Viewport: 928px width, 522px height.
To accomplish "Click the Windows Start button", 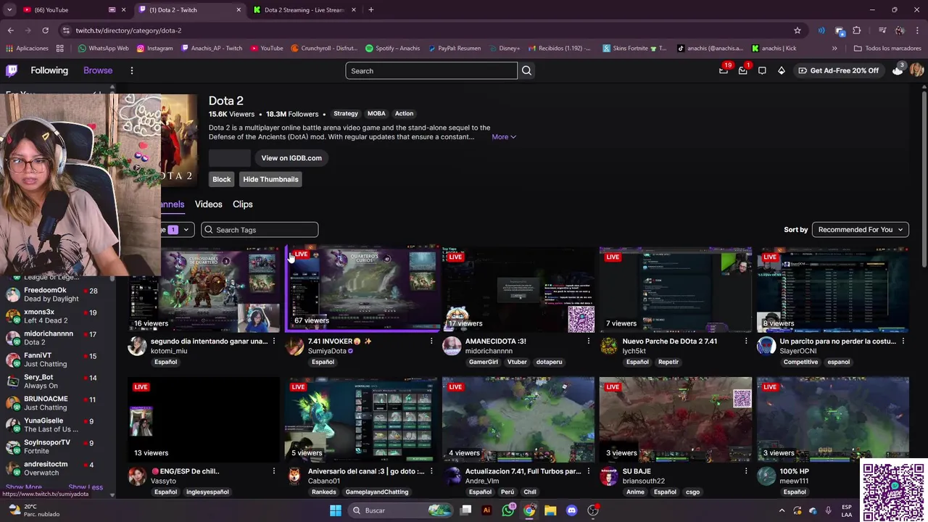I will 335,510.
